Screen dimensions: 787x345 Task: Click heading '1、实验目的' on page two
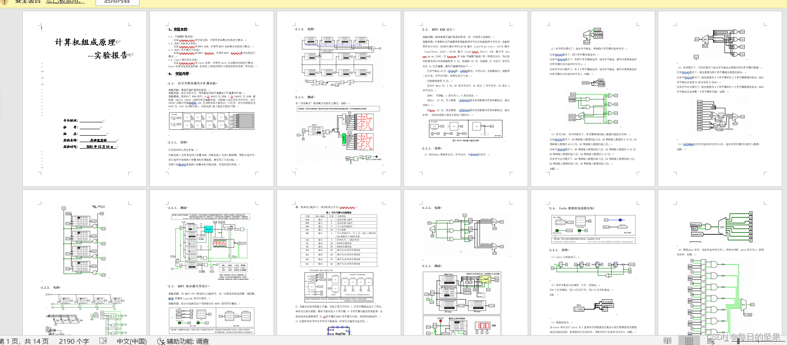(178, 29)
